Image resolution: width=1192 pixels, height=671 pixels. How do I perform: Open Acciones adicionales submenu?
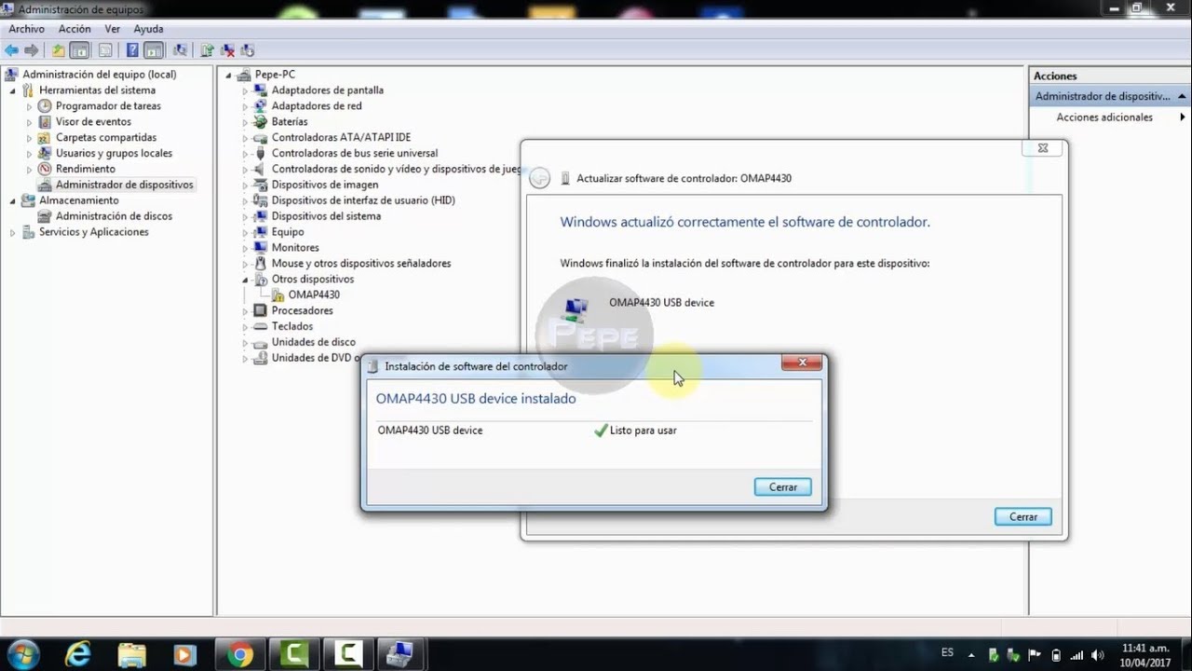[x=1108, y=117]
